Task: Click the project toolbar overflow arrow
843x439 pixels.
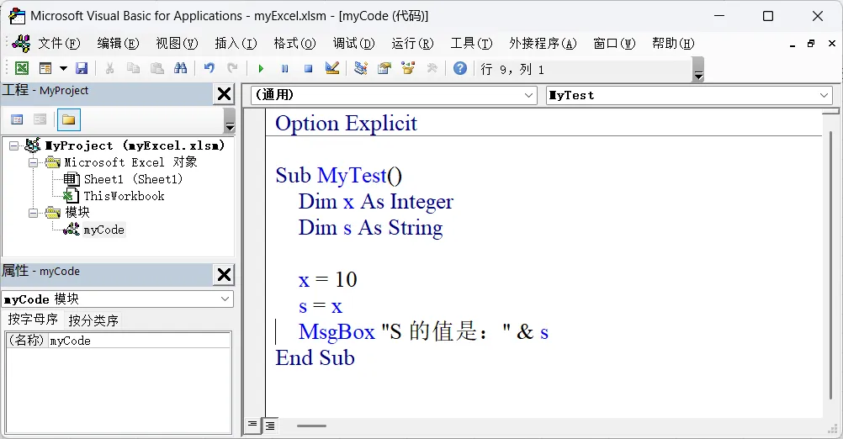Action: (x=230, y=120)
